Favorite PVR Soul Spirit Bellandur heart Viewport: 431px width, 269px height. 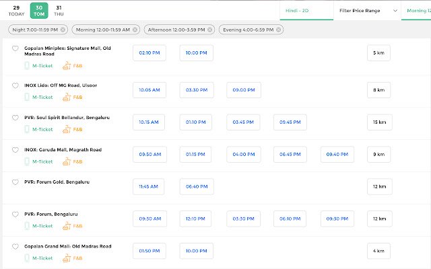pyautogui.click(x=15, y=118)
